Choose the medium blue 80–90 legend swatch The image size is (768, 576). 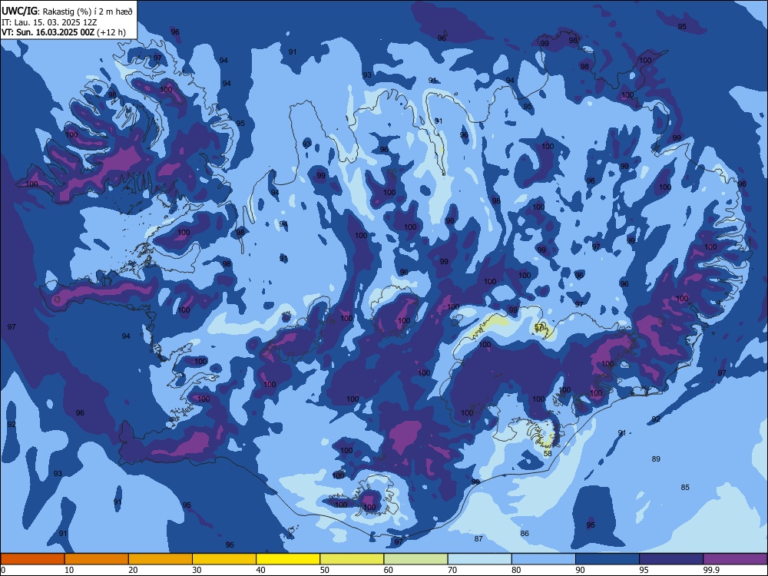543,559
